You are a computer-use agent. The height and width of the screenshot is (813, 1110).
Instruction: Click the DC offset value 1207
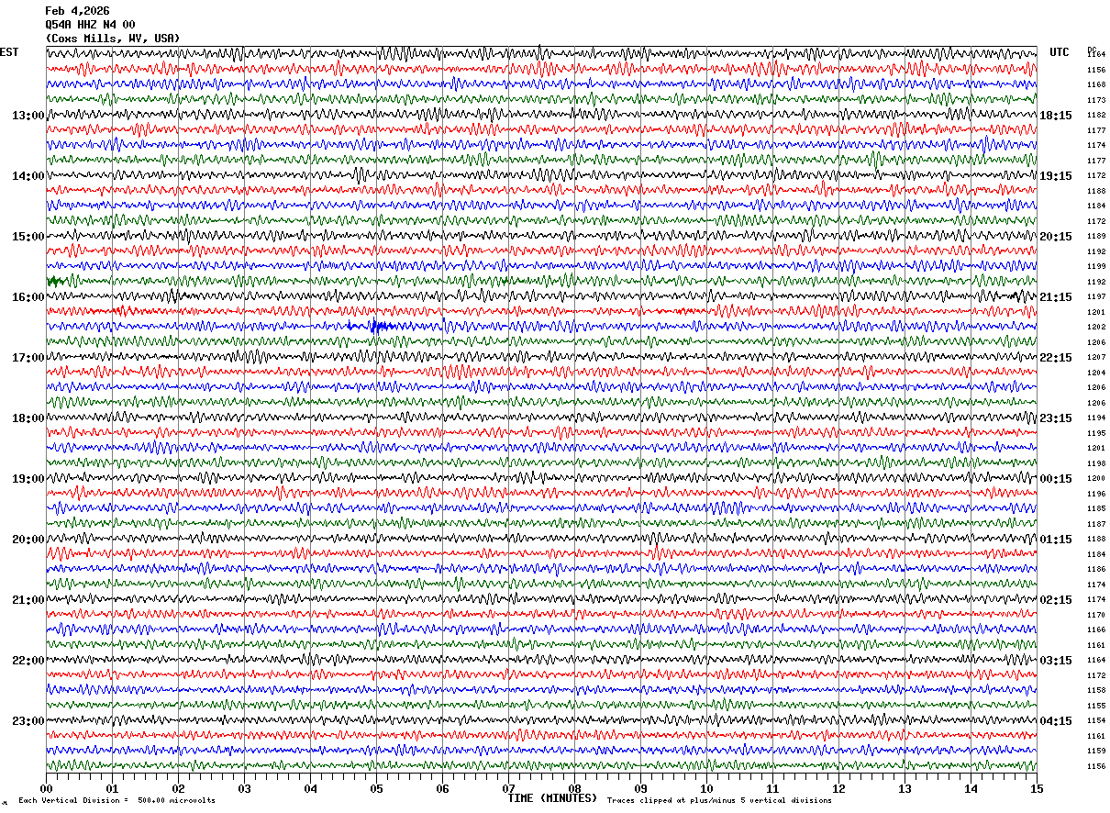1096,358
